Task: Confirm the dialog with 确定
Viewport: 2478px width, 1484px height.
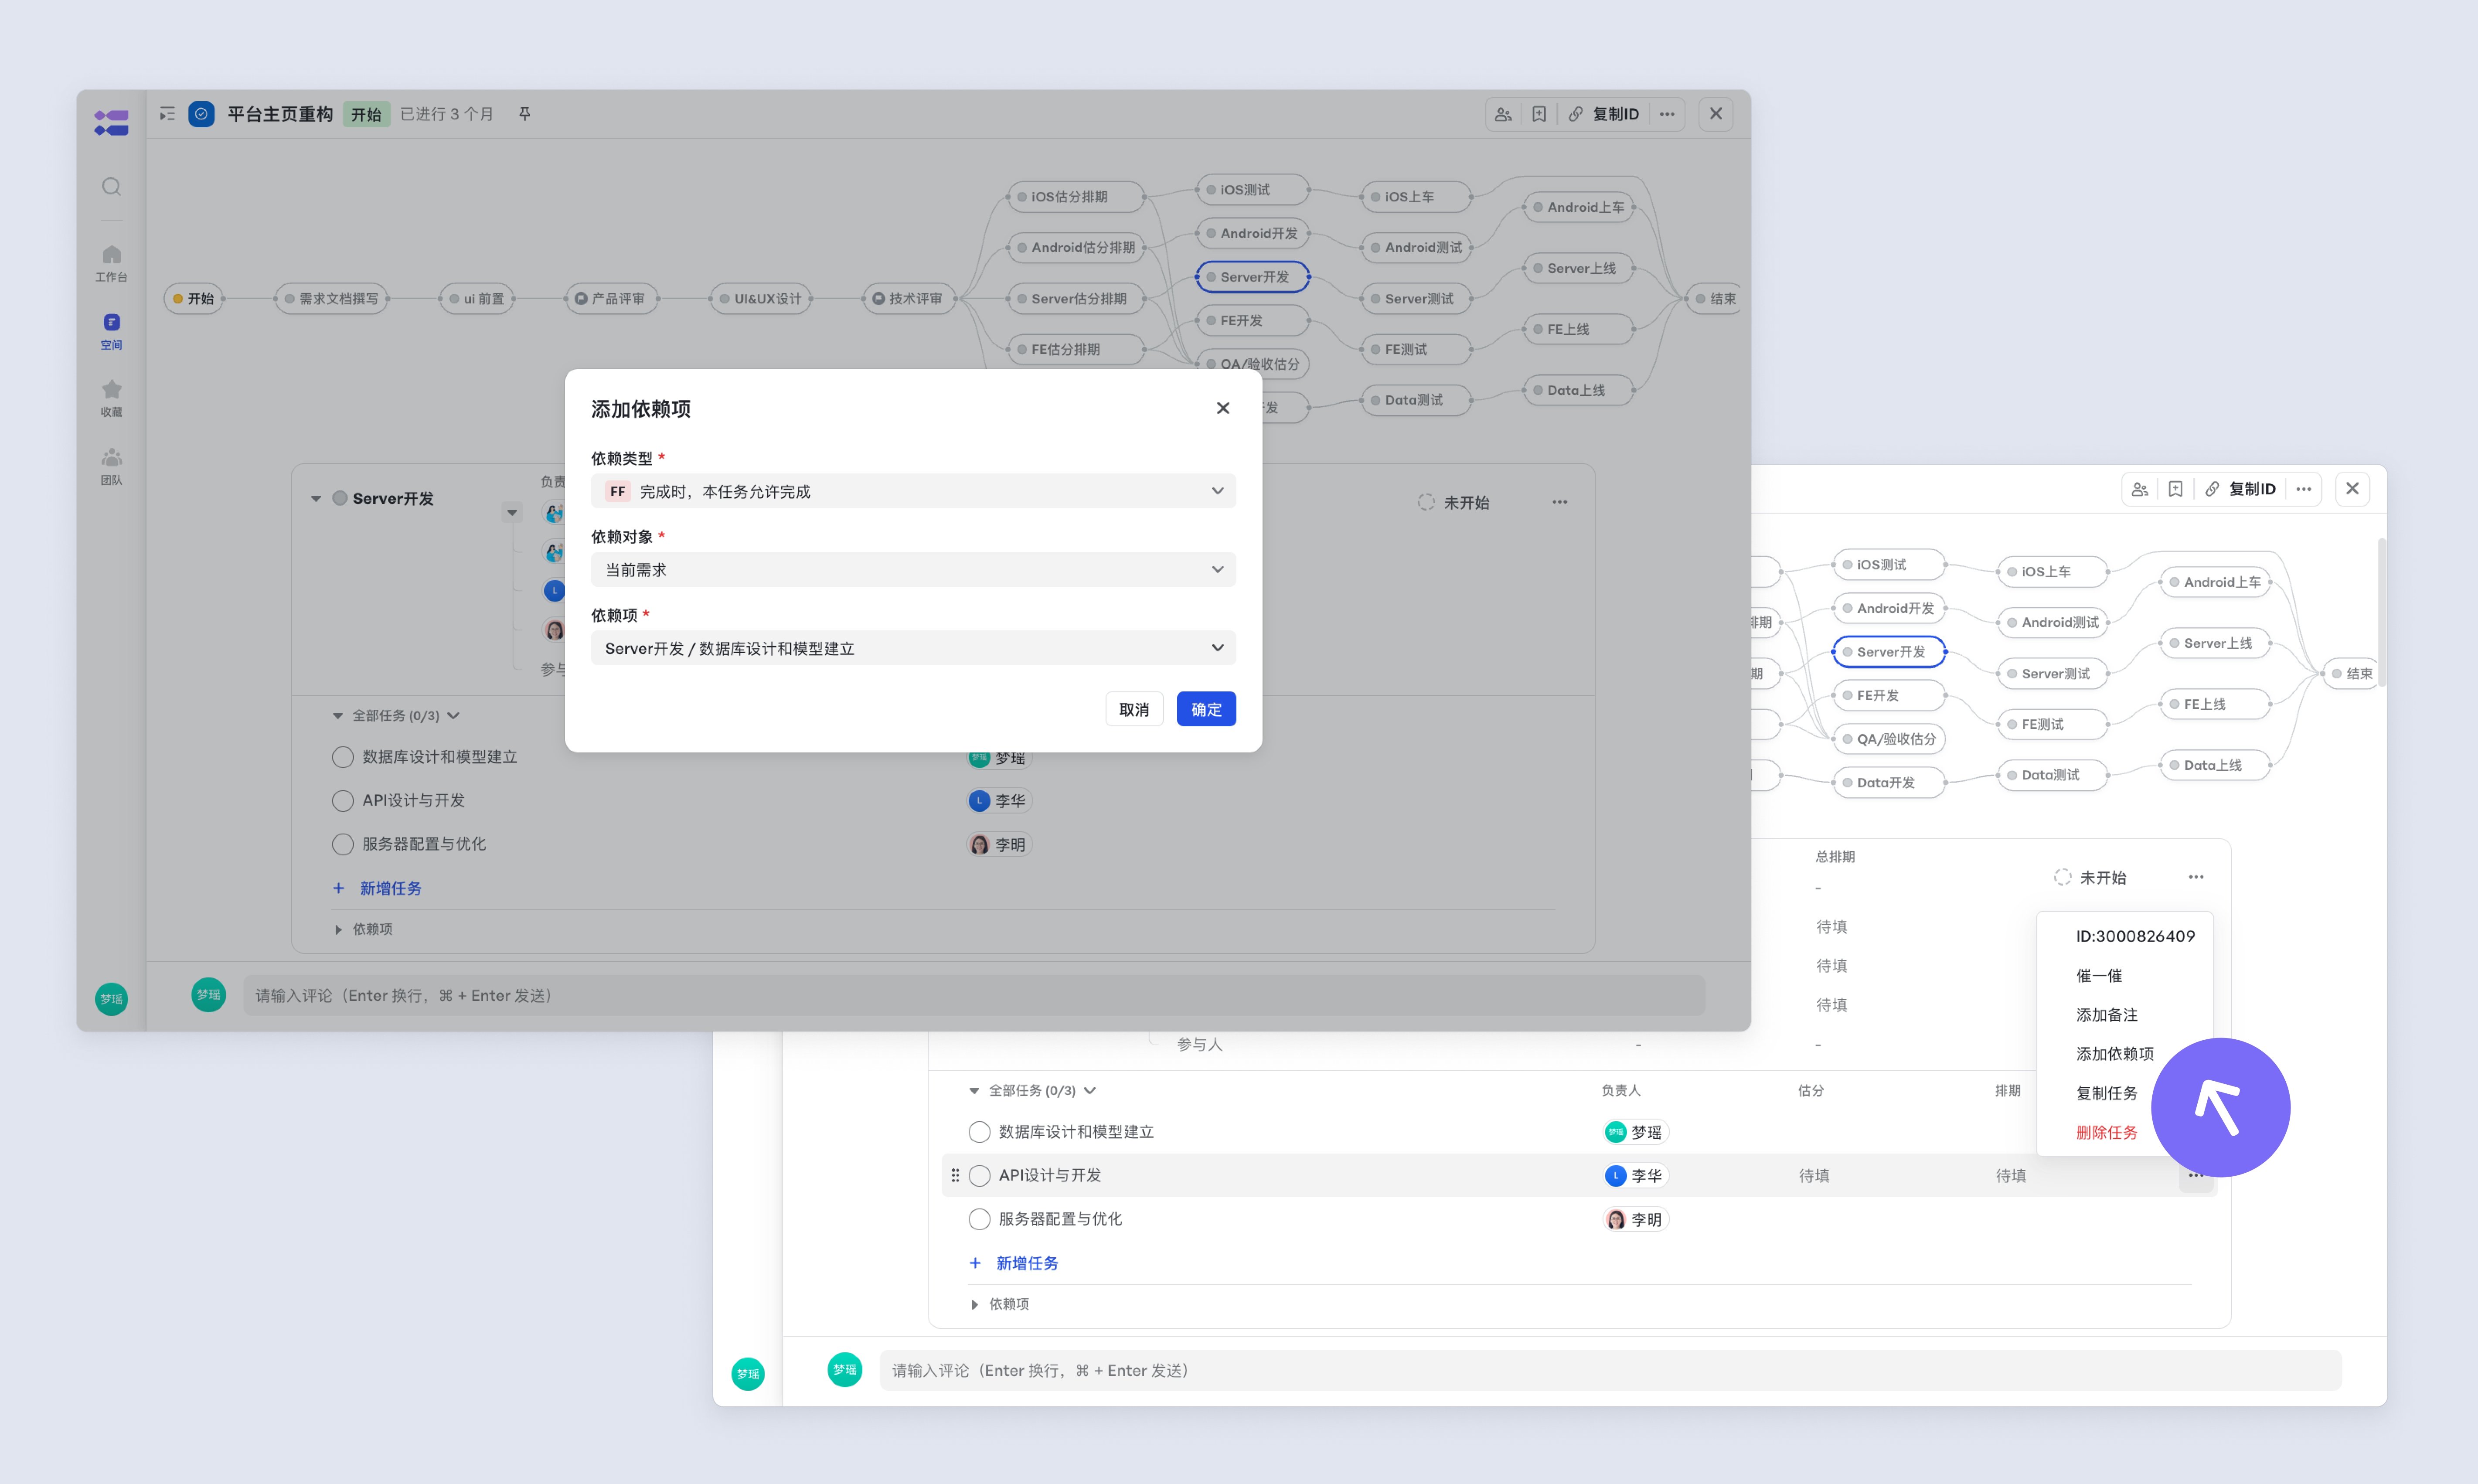Action: (1206, 709)
